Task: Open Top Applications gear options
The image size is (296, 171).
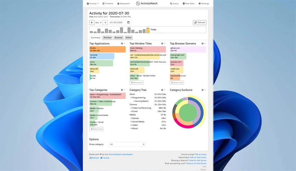Action: pyautogui.click(x=123, y=43)
